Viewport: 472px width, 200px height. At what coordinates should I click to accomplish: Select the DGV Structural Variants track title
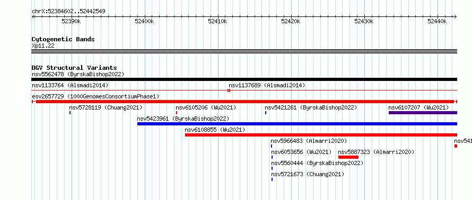coord(74,68)
